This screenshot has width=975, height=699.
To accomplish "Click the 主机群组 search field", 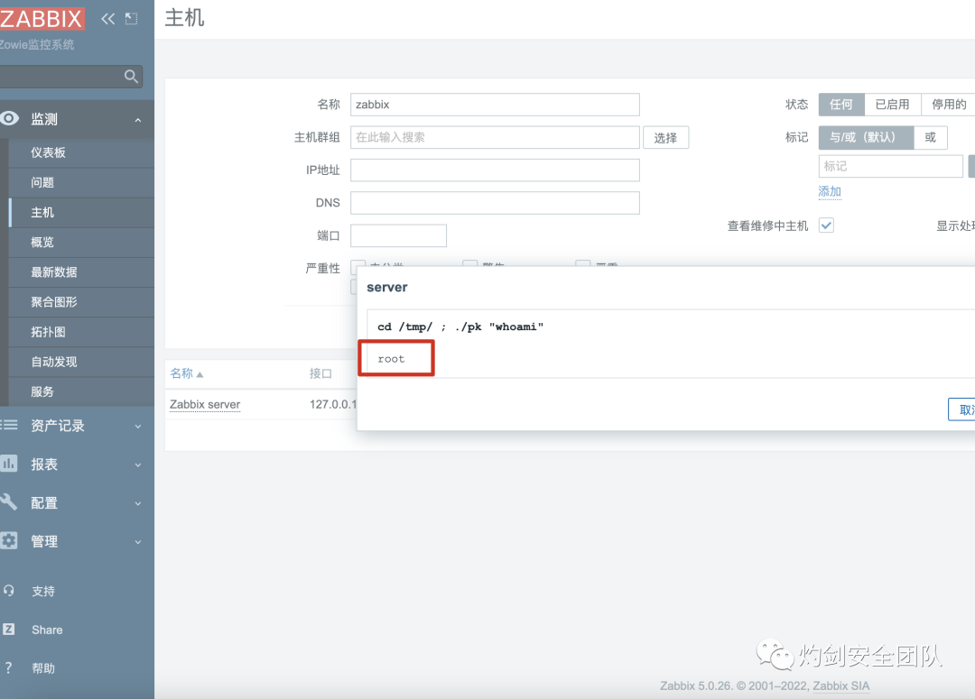I will point(495,137).
